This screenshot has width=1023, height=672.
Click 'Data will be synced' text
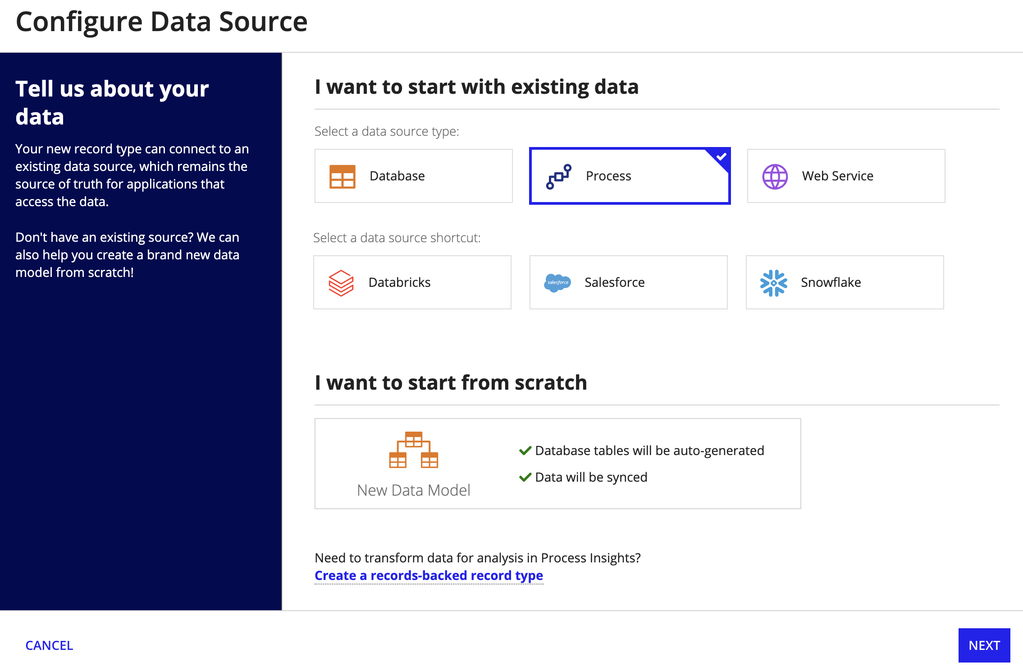click(591, 477)
